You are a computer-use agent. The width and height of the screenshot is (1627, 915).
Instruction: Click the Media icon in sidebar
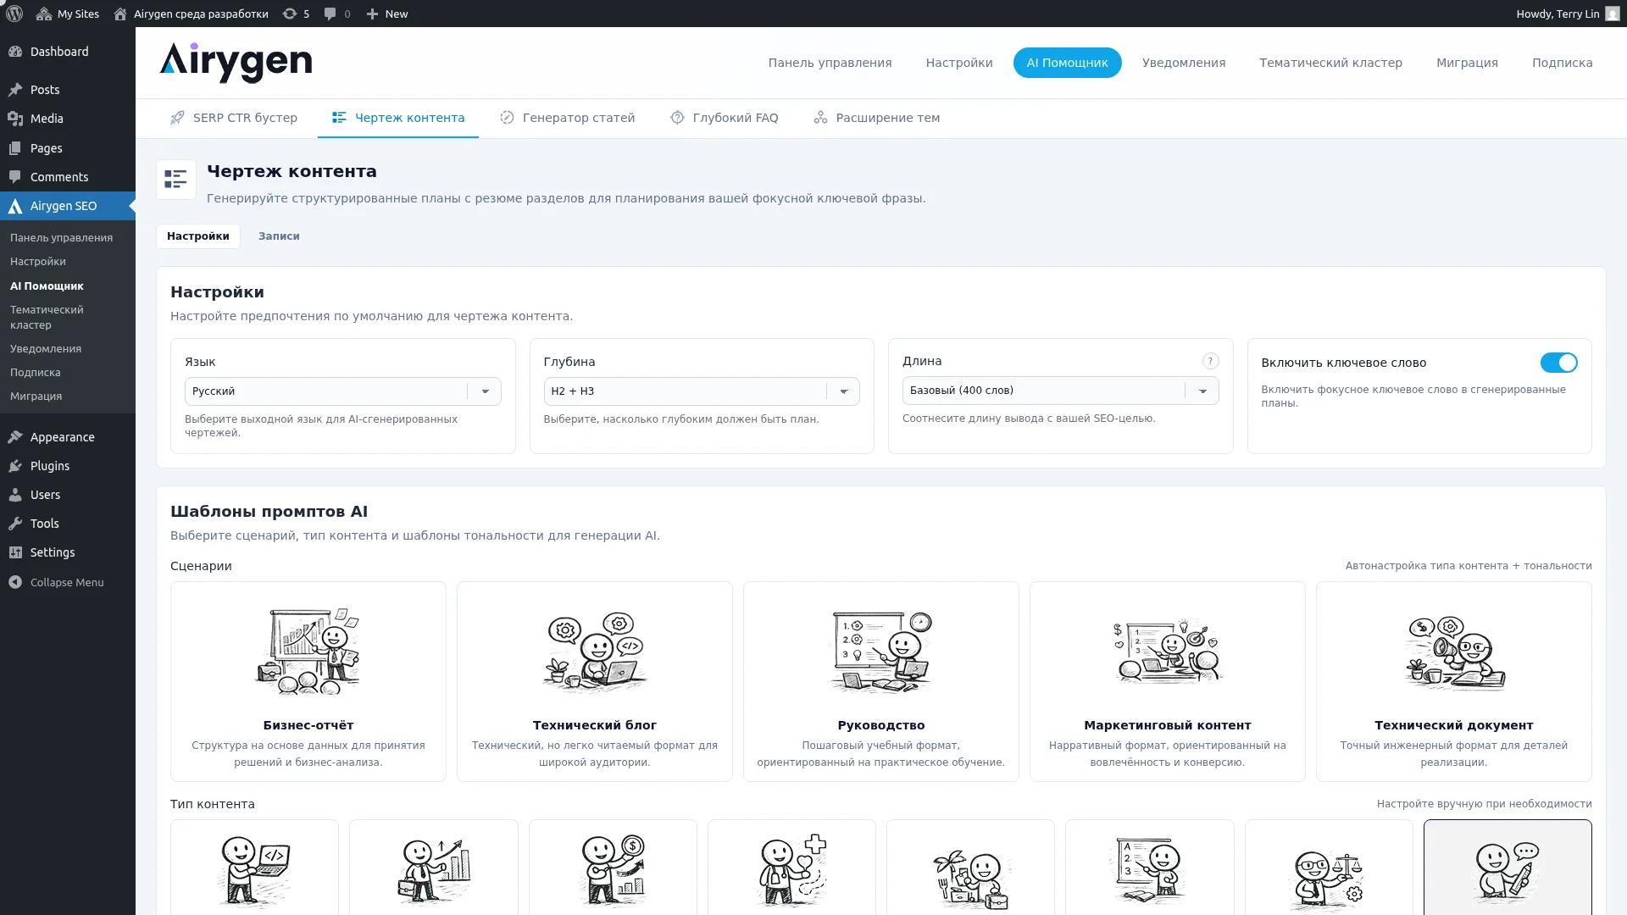coord(15,119)
